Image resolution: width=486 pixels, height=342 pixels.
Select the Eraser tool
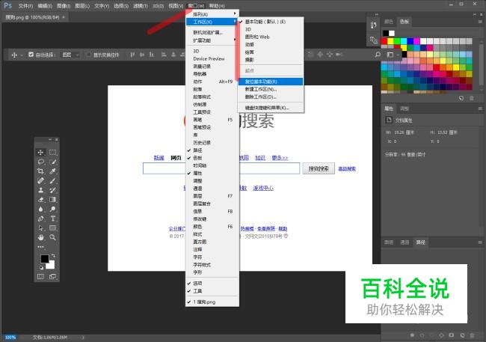(x=40, y=200)
